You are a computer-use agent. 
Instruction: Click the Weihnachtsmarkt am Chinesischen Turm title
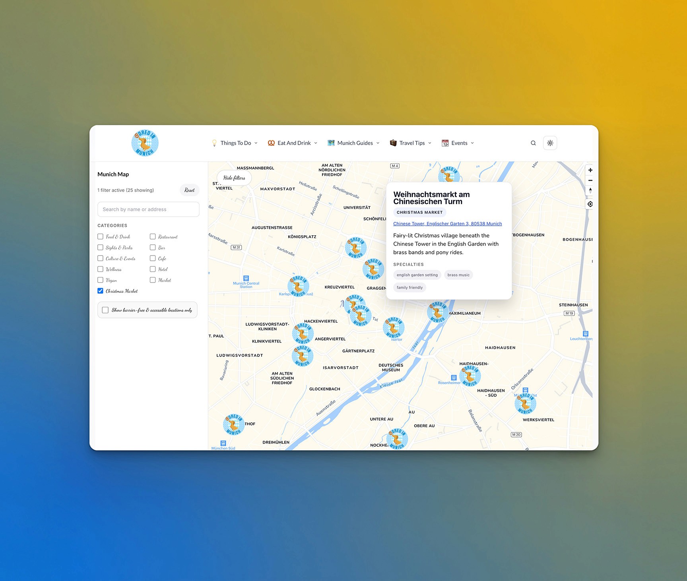(x=431, y=198)
